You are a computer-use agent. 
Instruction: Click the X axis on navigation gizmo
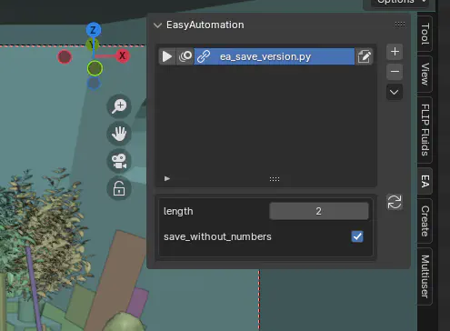click(122, 55)
